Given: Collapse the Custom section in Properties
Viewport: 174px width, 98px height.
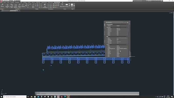Looking at the screenshot, I should tap(127, 45).
